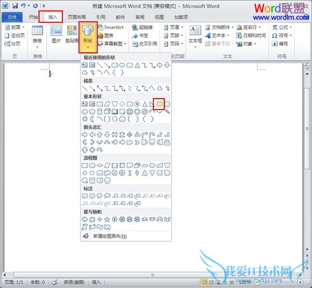Click the zoom in plus button
The height and width of the screenshot is (288, 312).
coord(300,282)
